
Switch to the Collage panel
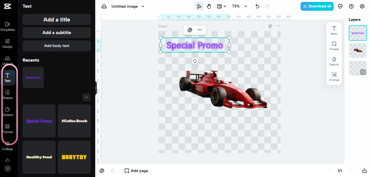[x=7, y=146]
